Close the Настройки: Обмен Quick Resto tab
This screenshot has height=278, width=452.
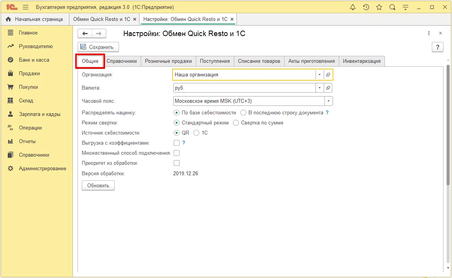232,19
